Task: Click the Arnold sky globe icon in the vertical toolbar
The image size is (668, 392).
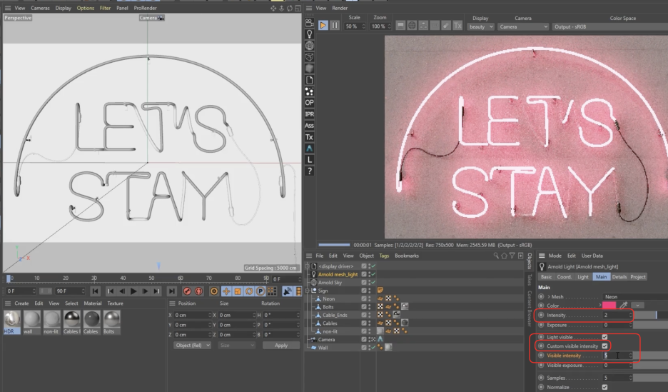Action: (x=309, y=46)
